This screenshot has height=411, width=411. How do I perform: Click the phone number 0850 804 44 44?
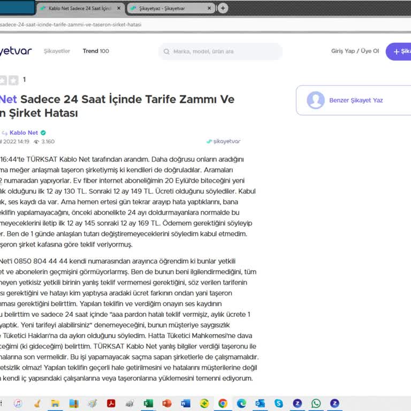(x=41, y=261)
